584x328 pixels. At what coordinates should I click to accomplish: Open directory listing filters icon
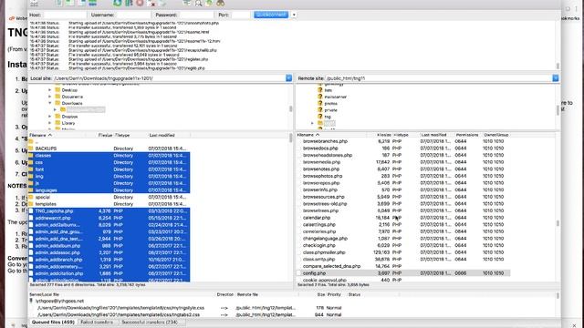(187, 3)
